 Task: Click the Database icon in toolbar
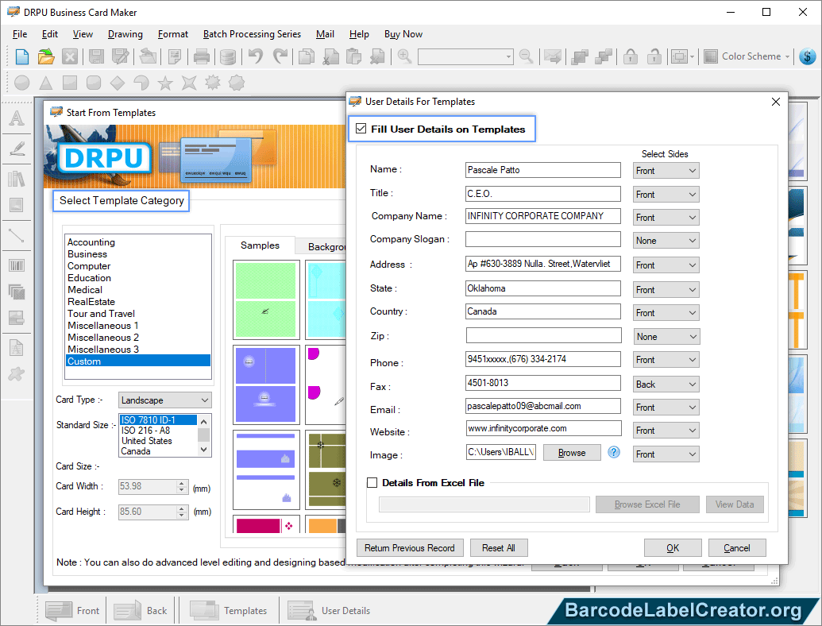pyautogui.click(x=227, y=56)
